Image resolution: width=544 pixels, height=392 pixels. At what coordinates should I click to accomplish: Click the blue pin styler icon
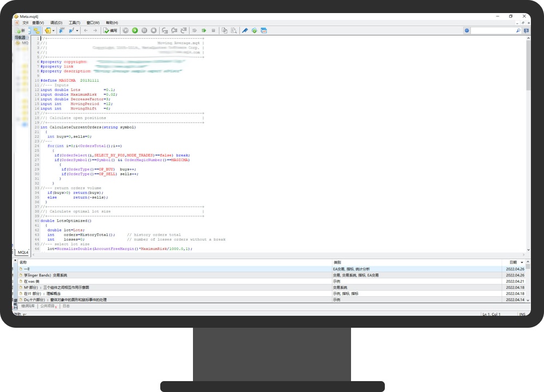click(245, 30)
